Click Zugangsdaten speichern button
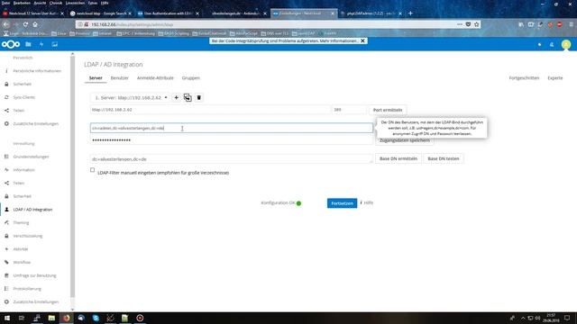Viewport: 577px width, 324px height. point(405,140)
